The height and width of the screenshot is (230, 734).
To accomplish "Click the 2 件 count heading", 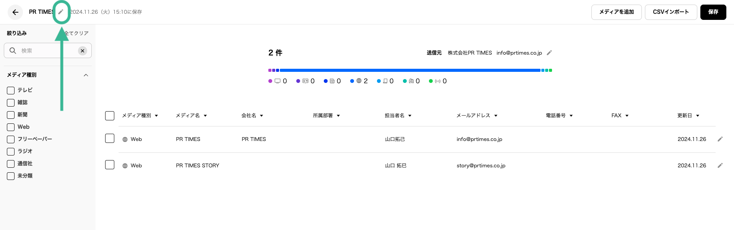I will pos(275,53).
